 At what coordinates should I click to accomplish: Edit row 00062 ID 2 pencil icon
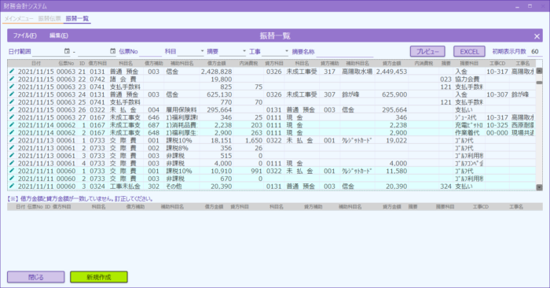12,132
